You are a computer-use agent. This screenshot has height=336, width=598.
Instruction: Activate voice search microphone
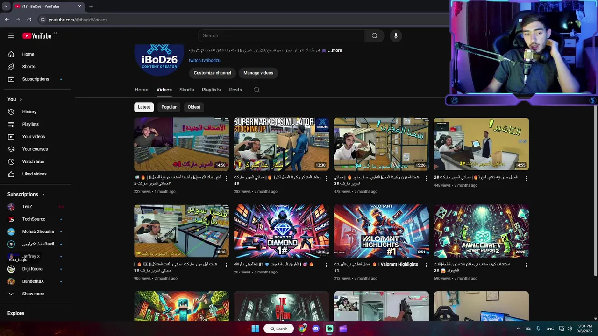click(x=396, y=36)
